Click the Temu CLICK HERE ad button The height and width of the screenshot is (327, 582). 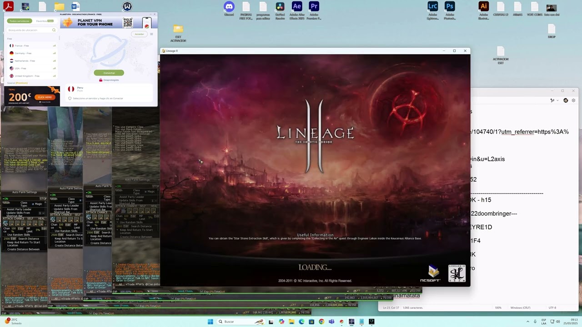click(x=45, y=97)
